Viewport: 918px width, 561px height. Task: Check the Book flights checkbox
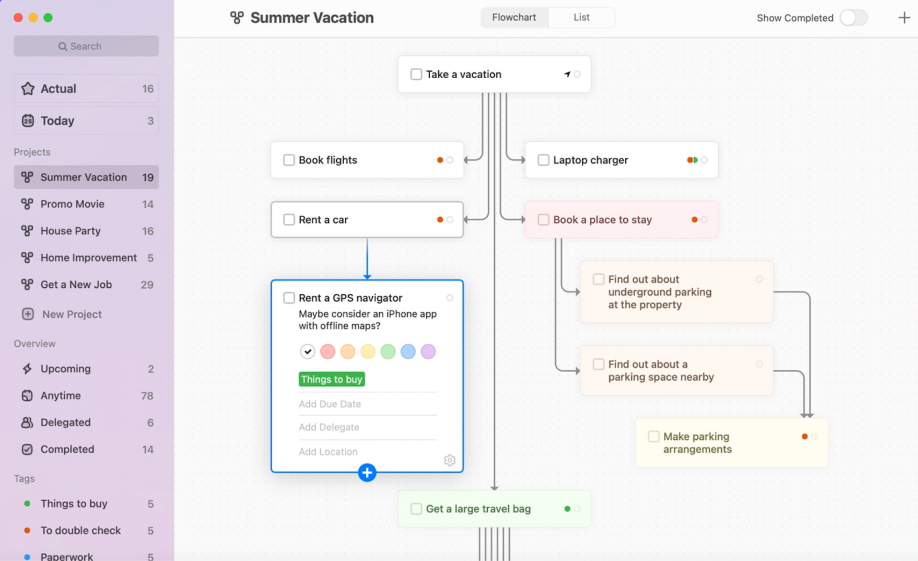point(289,160)
